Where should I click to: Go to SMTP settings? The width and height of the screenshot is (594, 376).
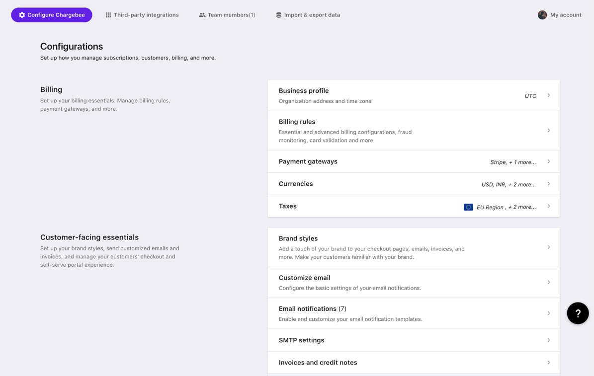click(x=414, y=340)
